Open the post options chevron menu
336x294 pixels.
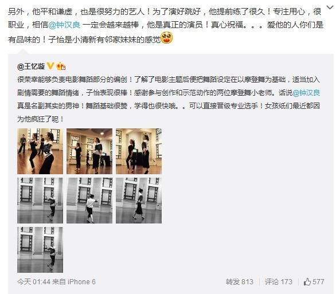click(330, 7)
